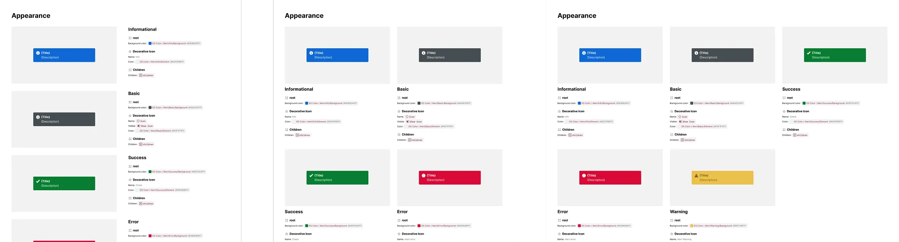Toggle the Show Icon visibility under Basic in the right panel
This screenshot has height=242, width=899.
[x=687, y=121]
